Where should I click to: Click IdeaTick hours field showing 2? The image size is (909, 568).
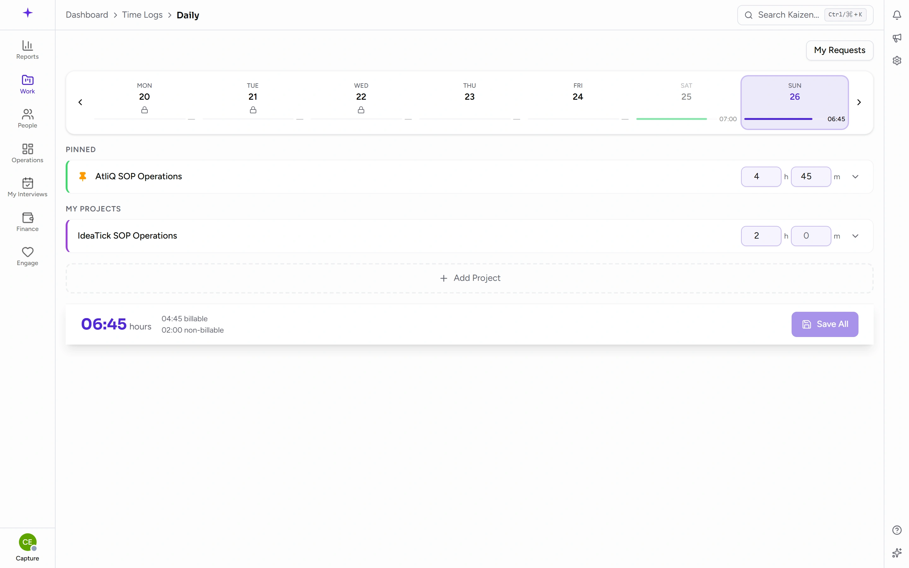(761, 236)
